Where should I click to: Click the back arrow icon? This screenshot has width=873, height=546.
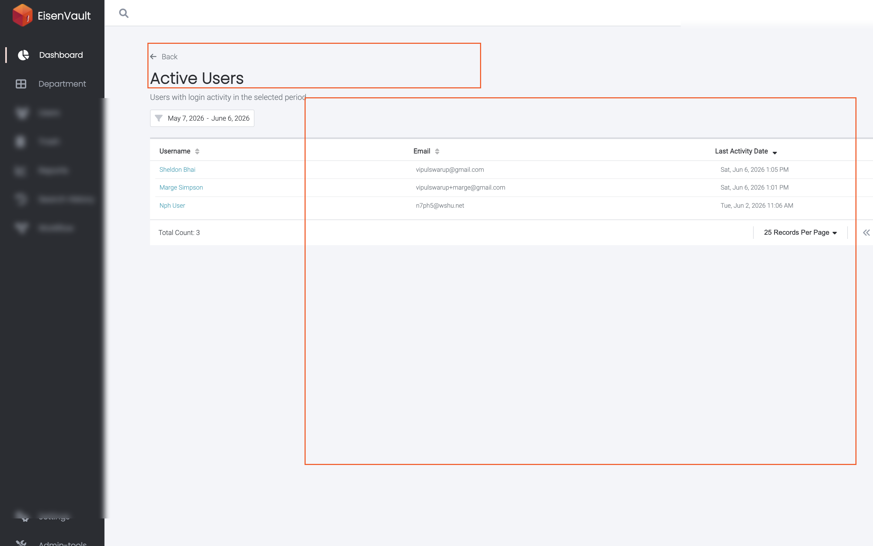point(153,57)
